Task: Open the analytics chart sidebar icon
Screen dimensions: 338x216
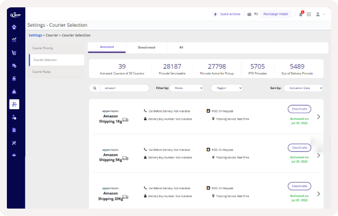Action: tap(14, 39)
